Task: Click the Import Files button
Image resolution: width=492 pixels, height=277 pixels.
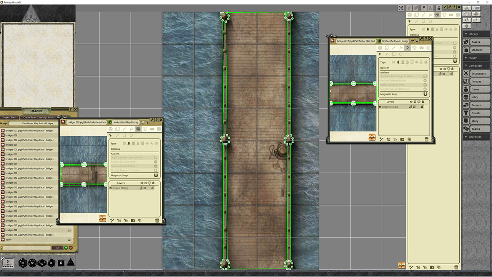Action: coord(9,117)
